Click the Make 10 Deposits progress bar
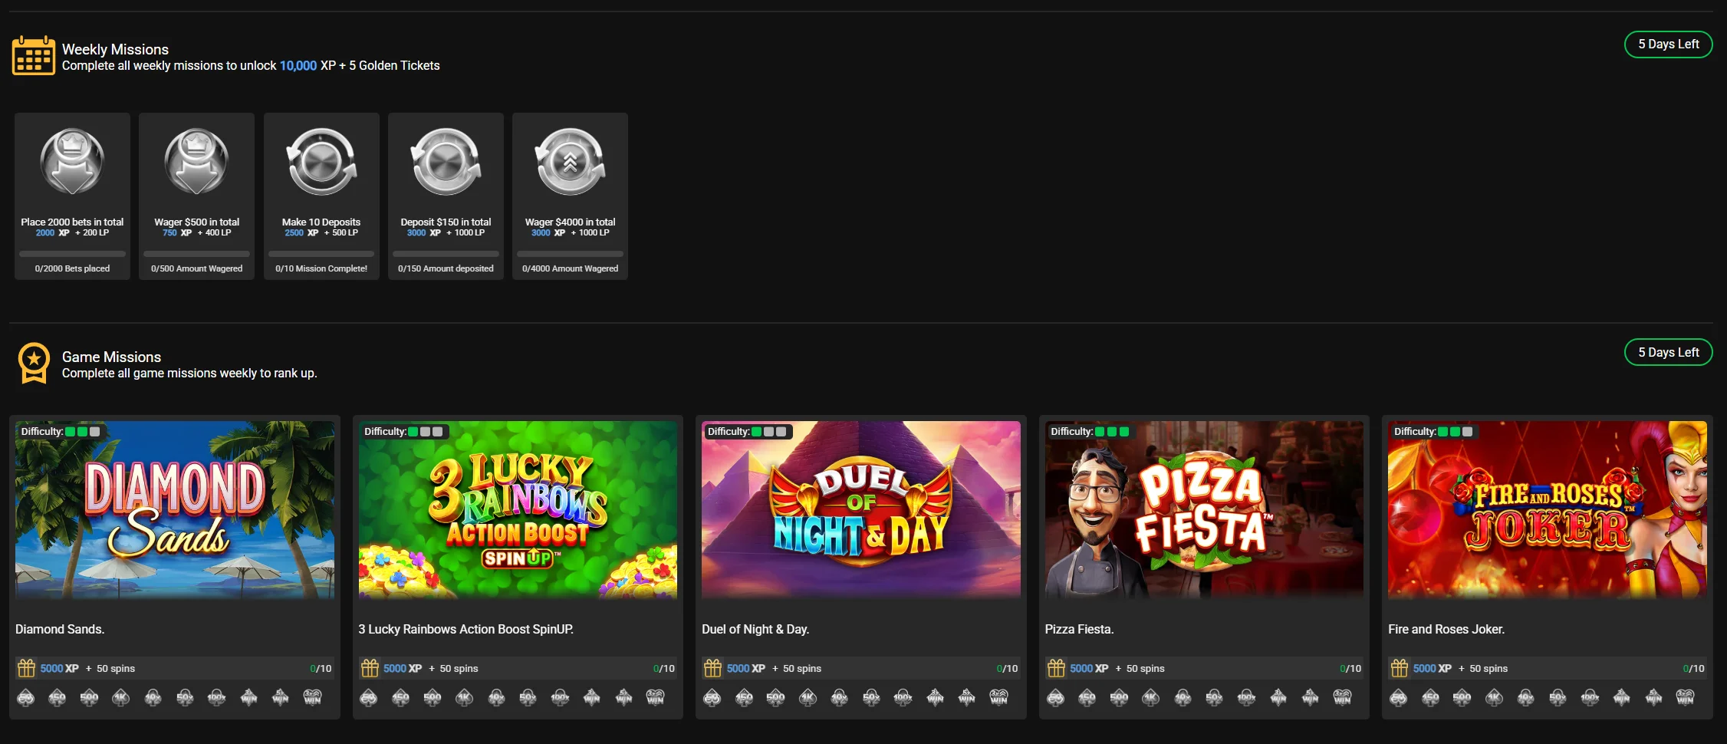The height and width of the screenshot is (744, 1727). pyautogui.click(x=321, y=254)
